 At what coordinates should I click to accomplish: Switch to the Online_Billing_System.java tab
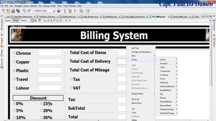point(134,17)
